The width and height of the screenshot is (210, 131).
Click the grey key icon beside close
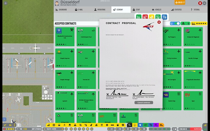(205, 3)
